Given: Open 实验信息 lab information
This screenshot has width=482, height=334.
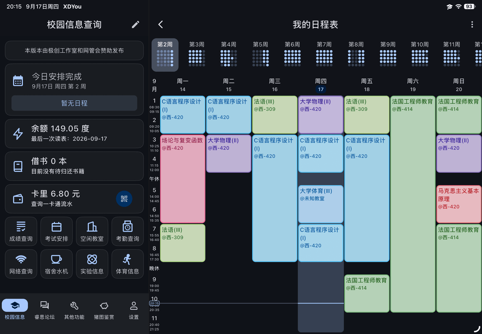Looking at the screenshot, I should click(92, 264).
